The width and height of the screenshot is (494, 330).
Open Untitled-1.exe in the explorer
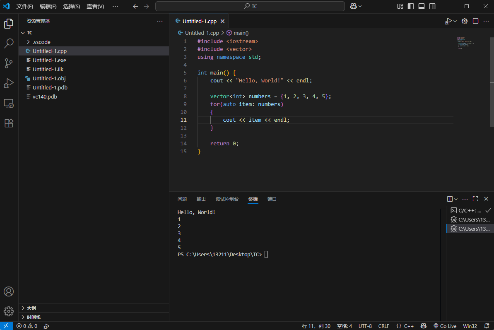[x=49, y=60]
